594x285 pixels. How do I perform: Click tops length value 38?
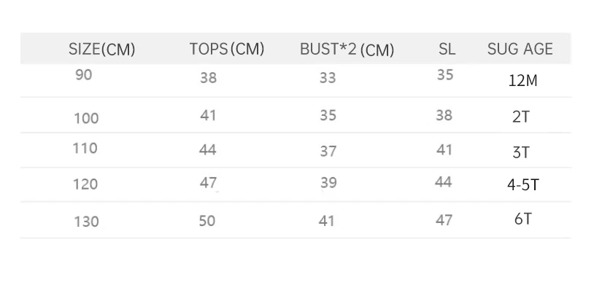coord(209,78)
